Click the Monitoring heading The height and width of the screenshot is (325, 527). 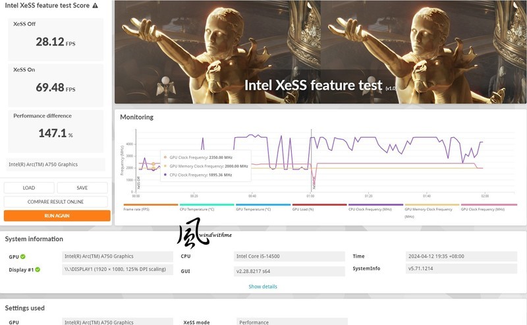click(x=137, y=117)
